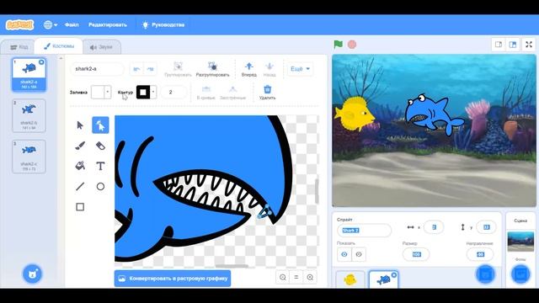Image resolution: width=539 pixels, height=303 pixels.
Task: Hide sprite with crossed eye toggle
Action: pos(359,254)
